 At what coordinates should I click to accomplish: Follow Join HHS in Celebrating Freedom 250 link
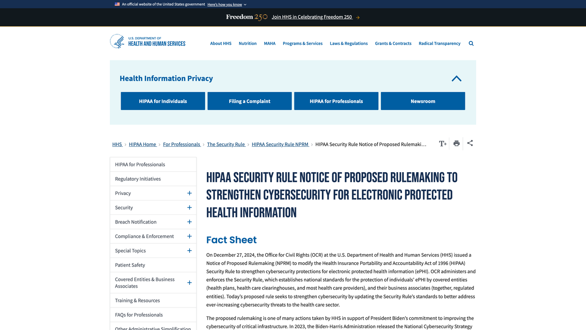point(312,17)
